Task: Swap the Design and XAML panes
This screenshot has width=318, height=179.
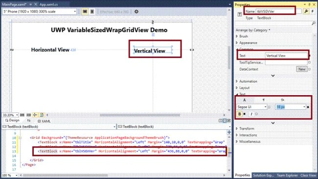Action: click(29, 121)
